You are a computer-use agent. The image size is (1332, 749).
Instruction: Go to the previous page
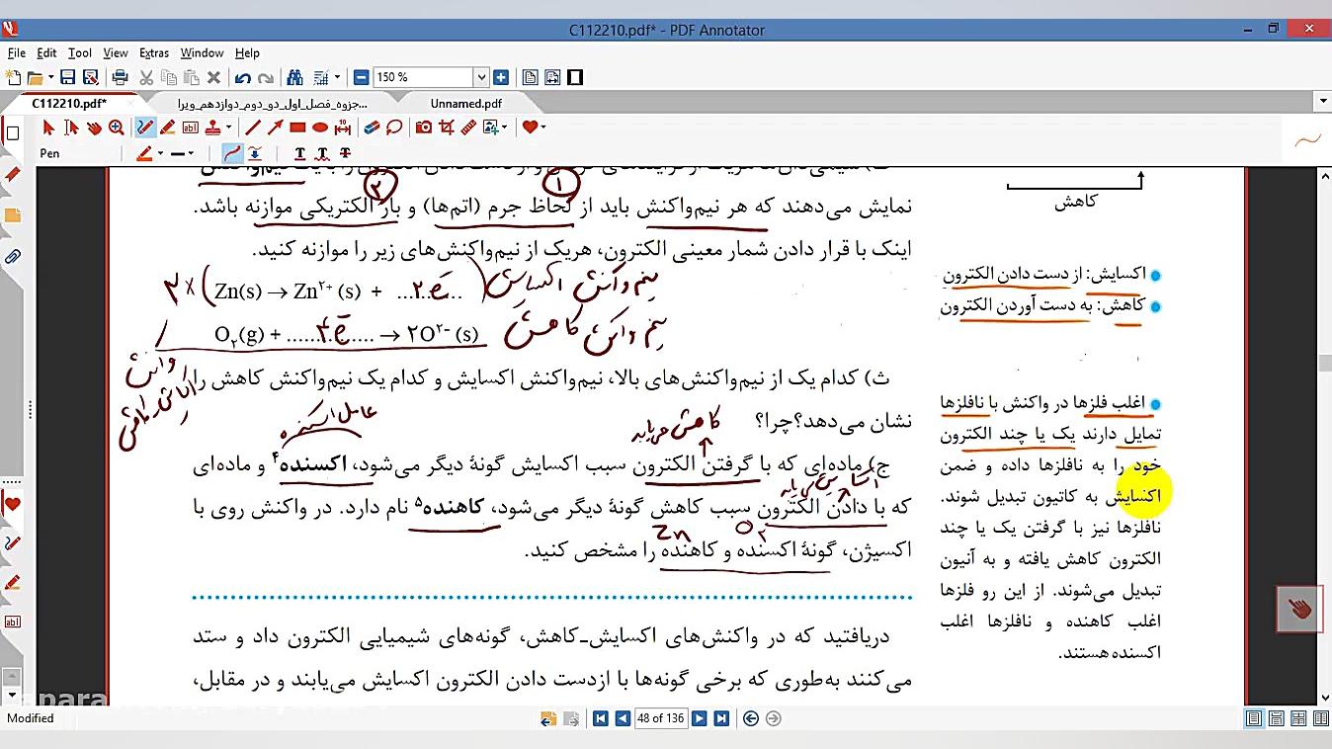[623, 718]
